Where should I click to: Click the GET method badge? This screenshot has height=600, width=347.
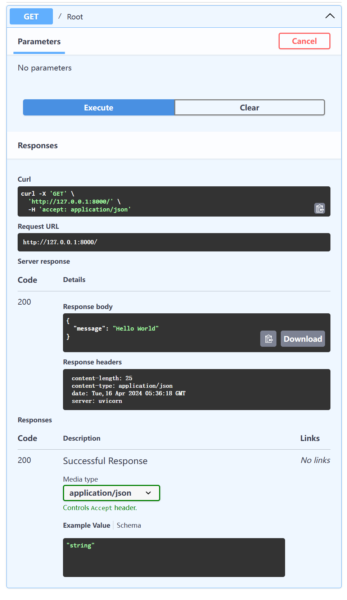click(x=31, y=17)
